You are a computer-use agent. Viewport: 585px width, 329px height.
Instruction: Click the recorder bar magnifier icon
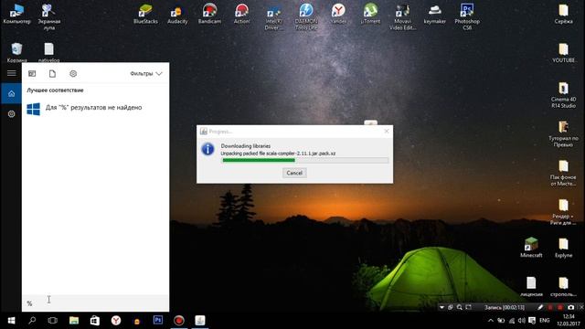point(459,307)
